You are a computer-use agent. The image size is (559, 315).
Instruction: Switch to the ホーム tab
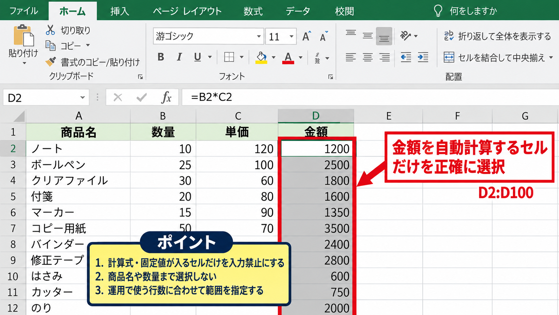[x=73, y=11]
